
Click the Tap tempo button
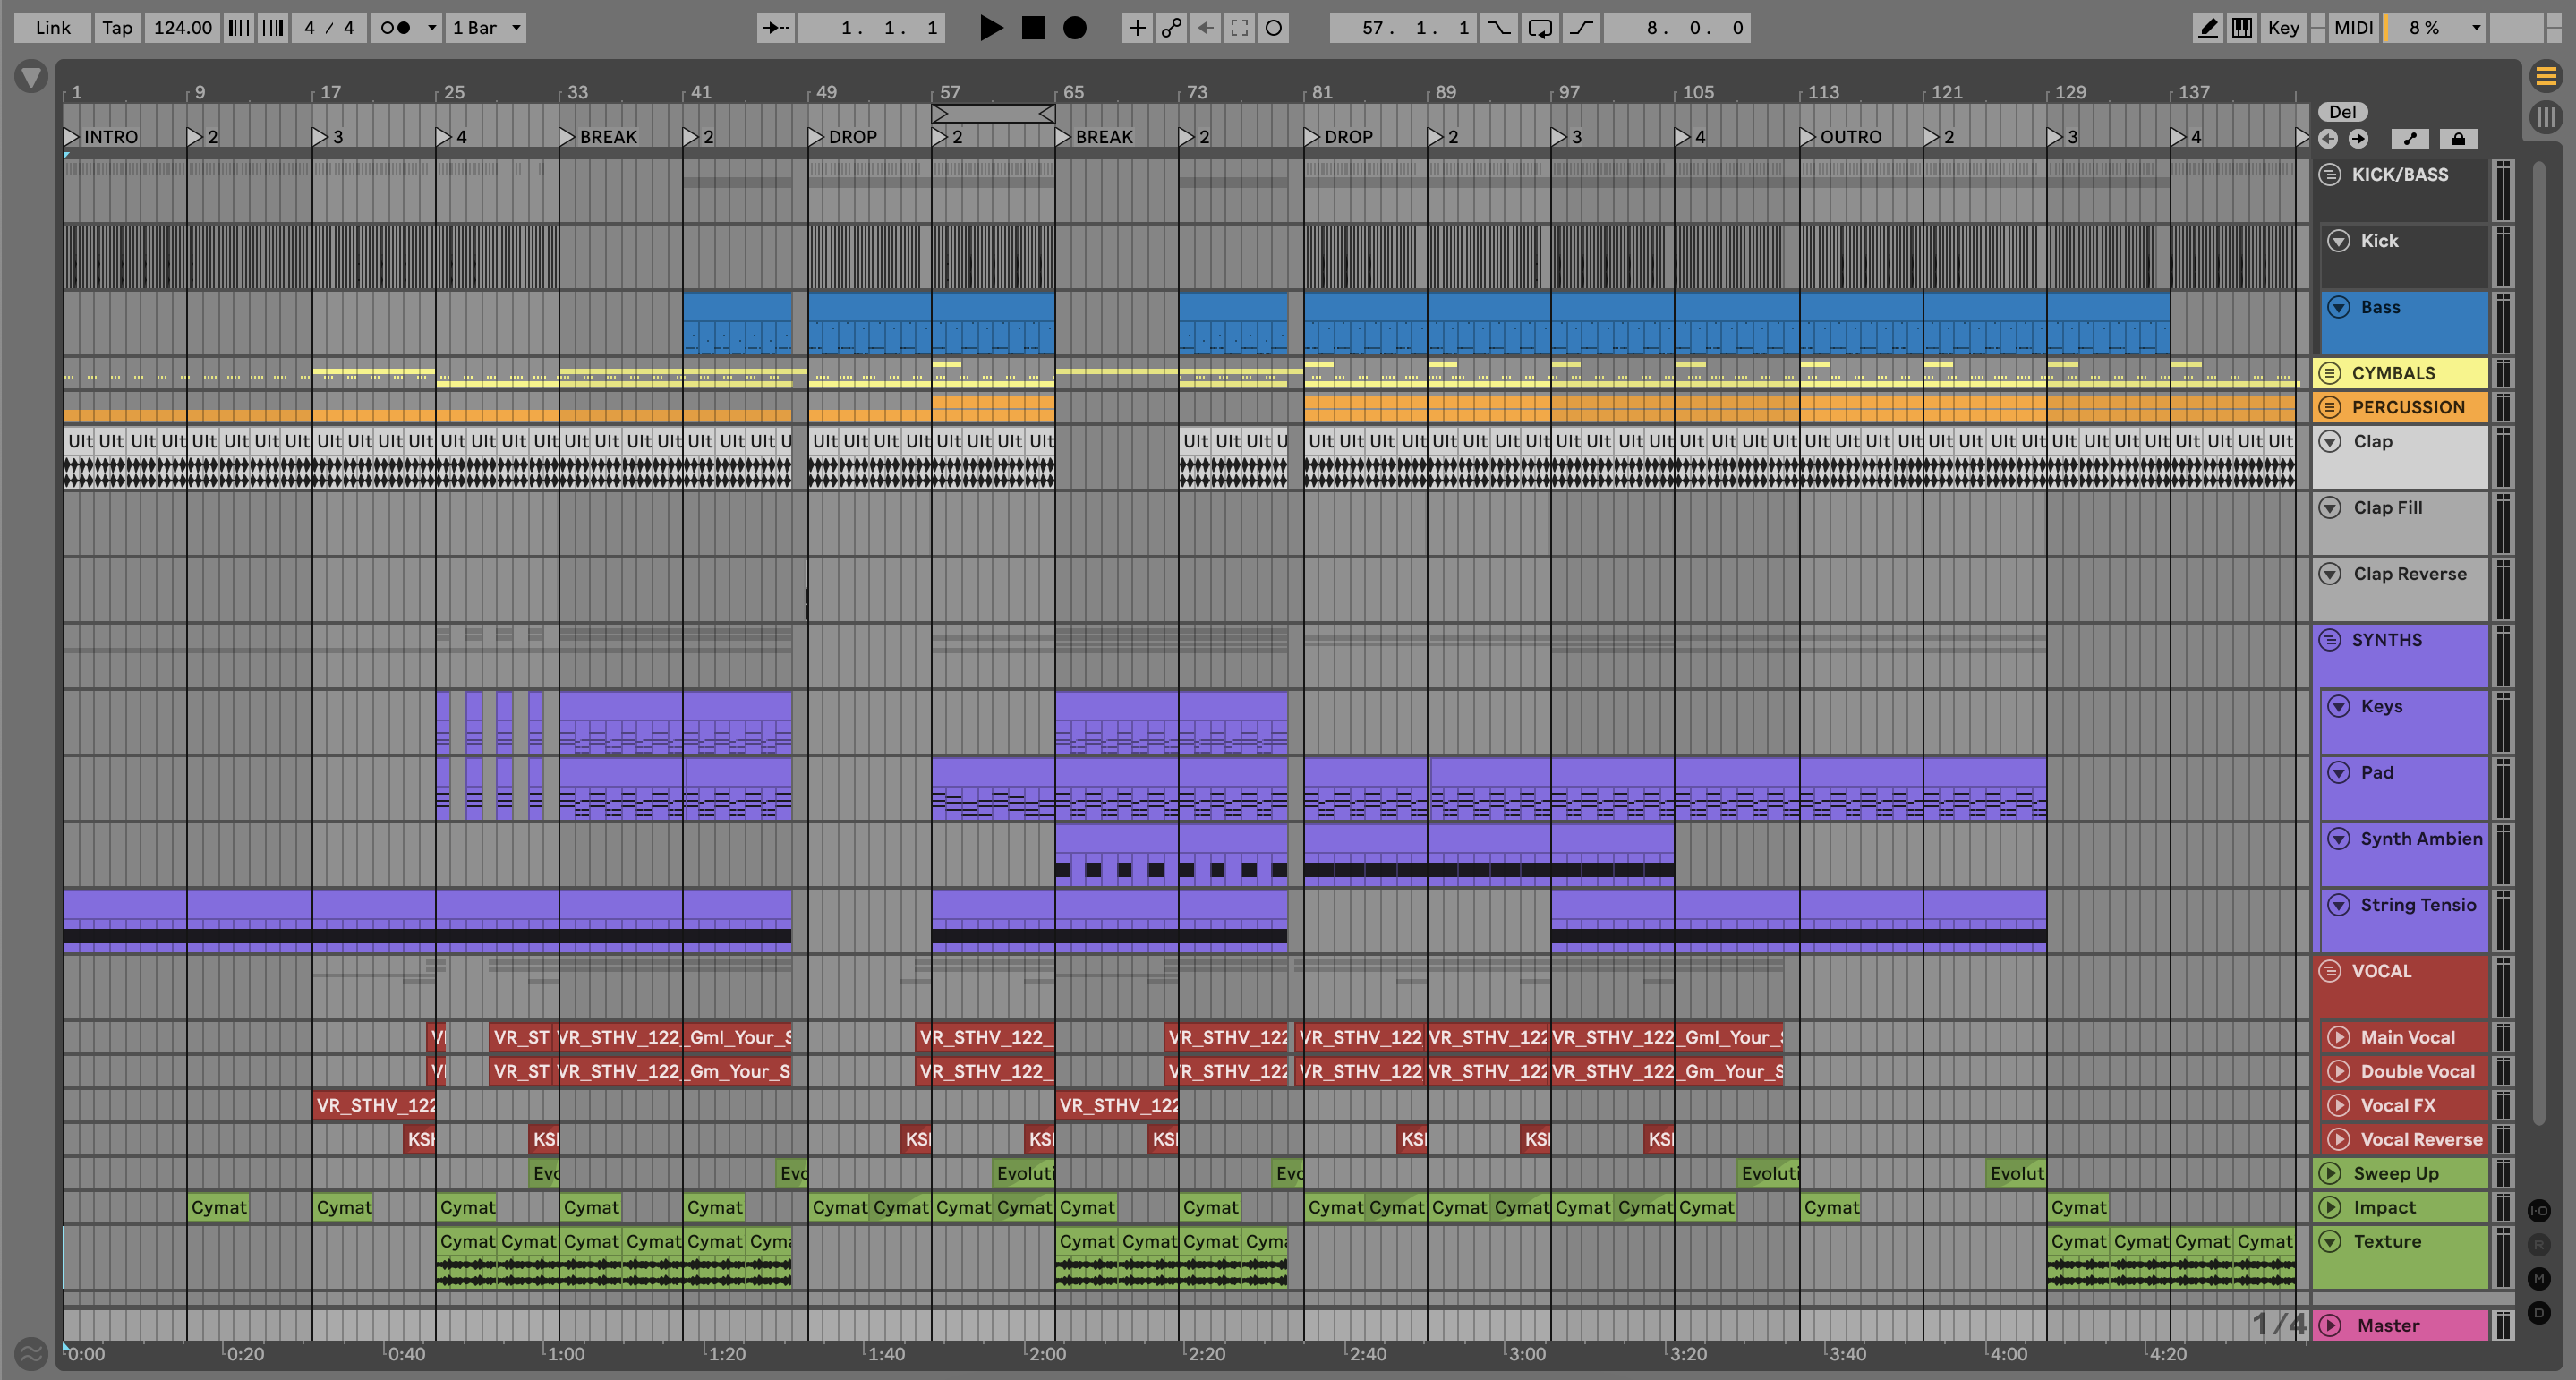pyautogui.click(x=117, y=28)
